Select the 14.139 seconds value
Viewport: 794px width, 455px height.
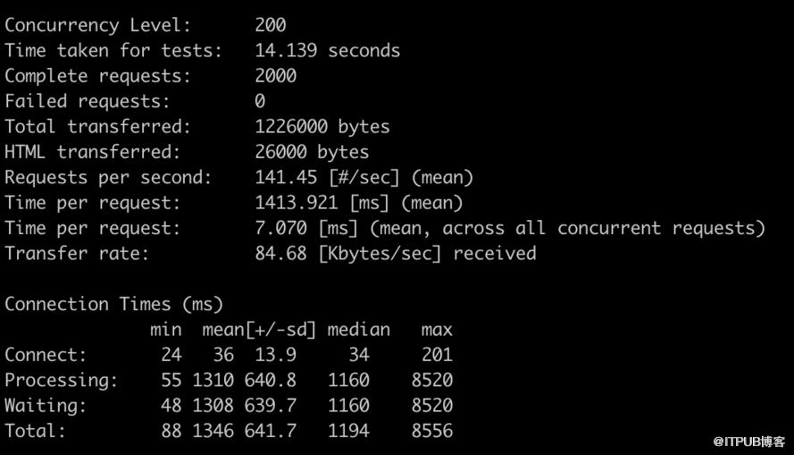[327, 50]
